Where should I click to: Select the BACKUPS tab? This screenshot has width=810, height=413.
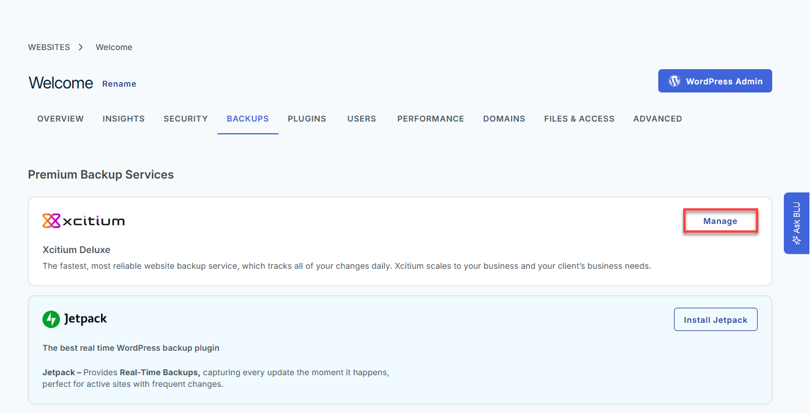248,119
